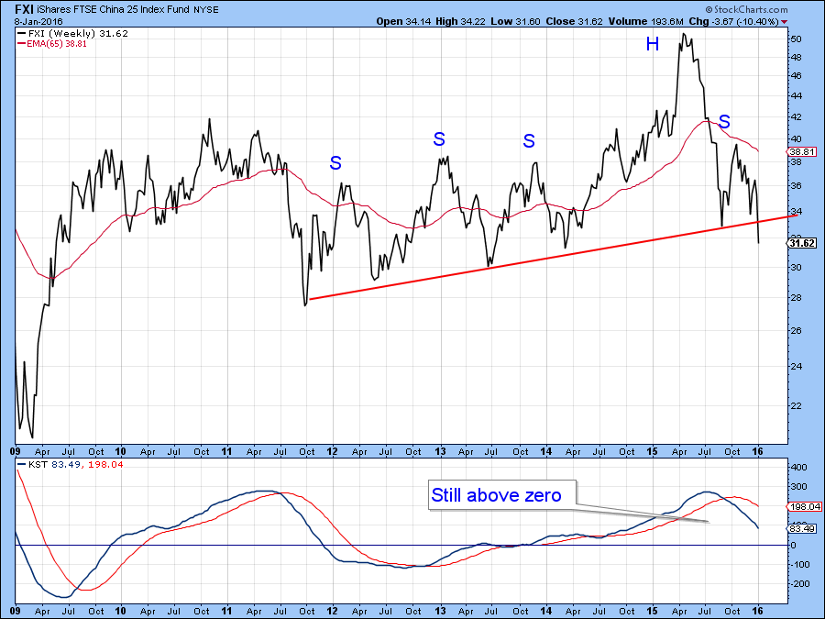Screen dimensions: 825x619
Task: Click the EMA(65) 38.81 legend entry
Action: (x=52, y=44)
